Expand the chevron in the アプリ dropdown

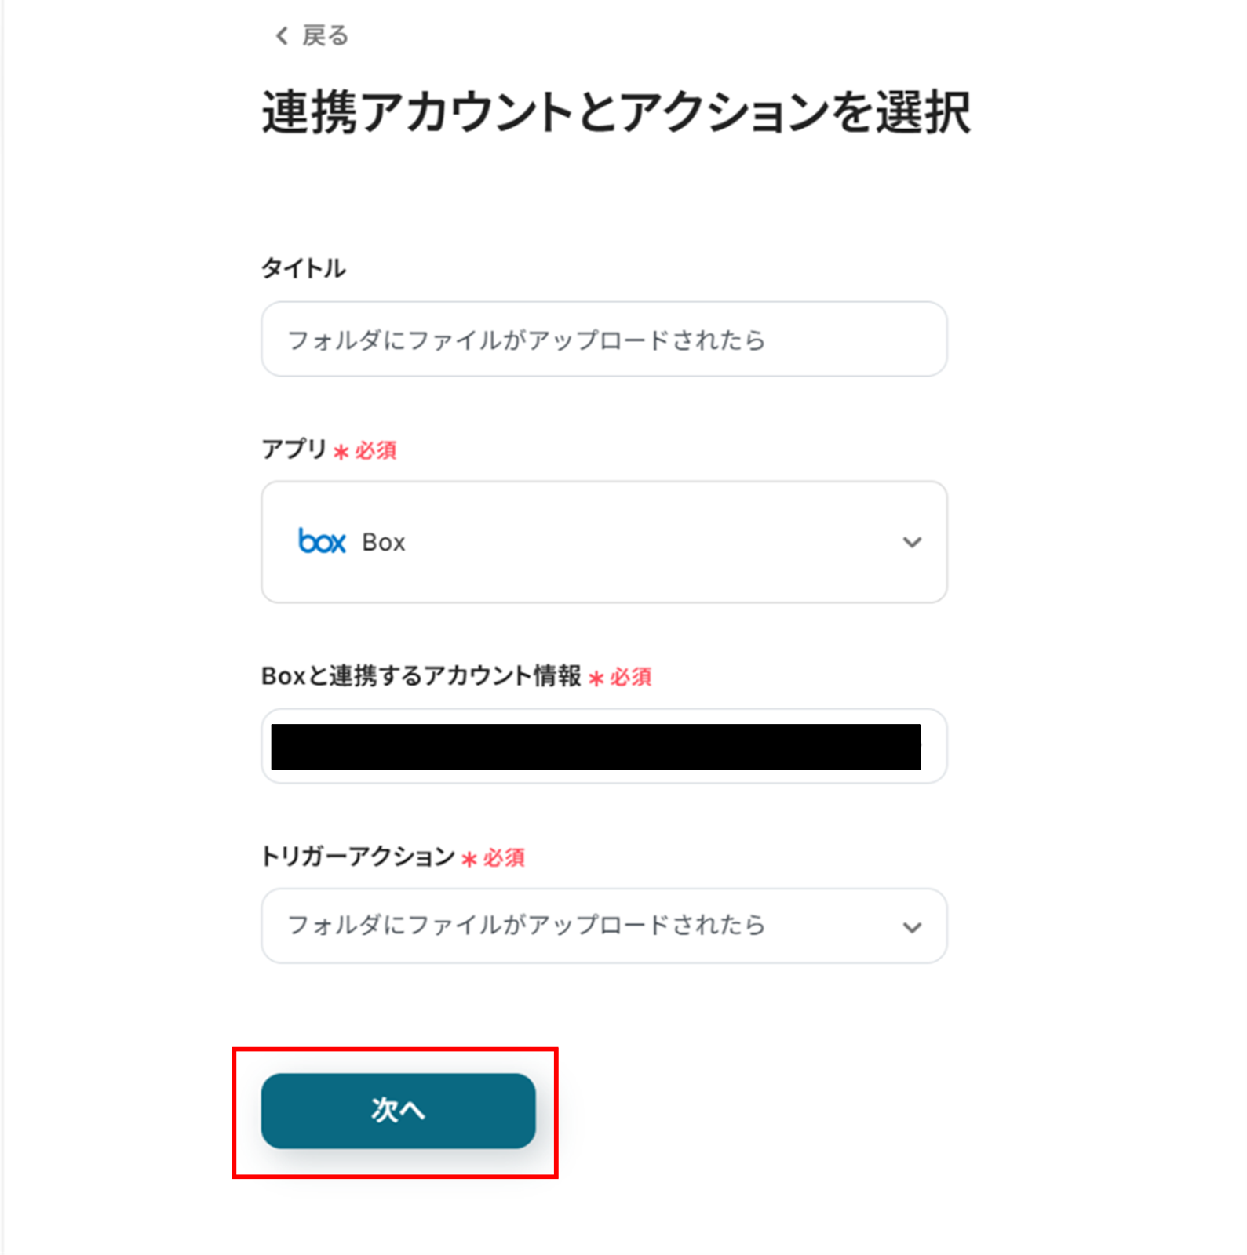click(911, 542)
